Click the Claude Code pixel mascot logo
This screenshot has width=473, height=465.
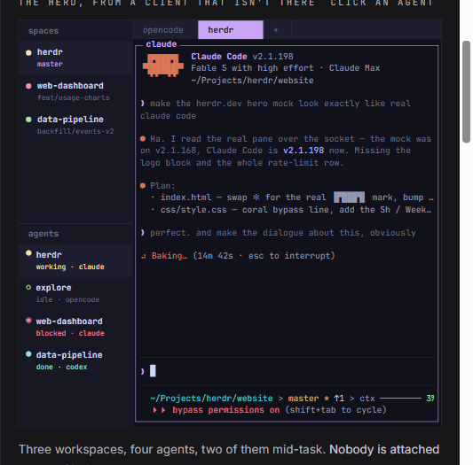163,66
